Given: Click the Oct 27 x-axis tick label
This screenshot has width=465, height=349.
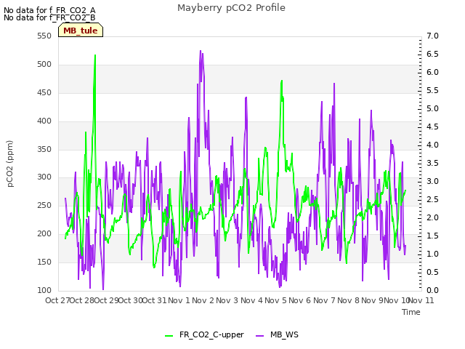Looking at the screenshot, I should click(57, 300).
